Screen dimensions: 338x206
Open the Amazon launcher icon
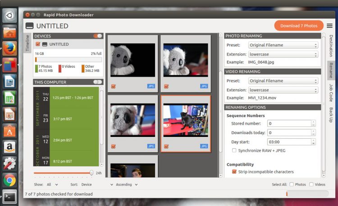pyautogui.click(x=9, y=147)
